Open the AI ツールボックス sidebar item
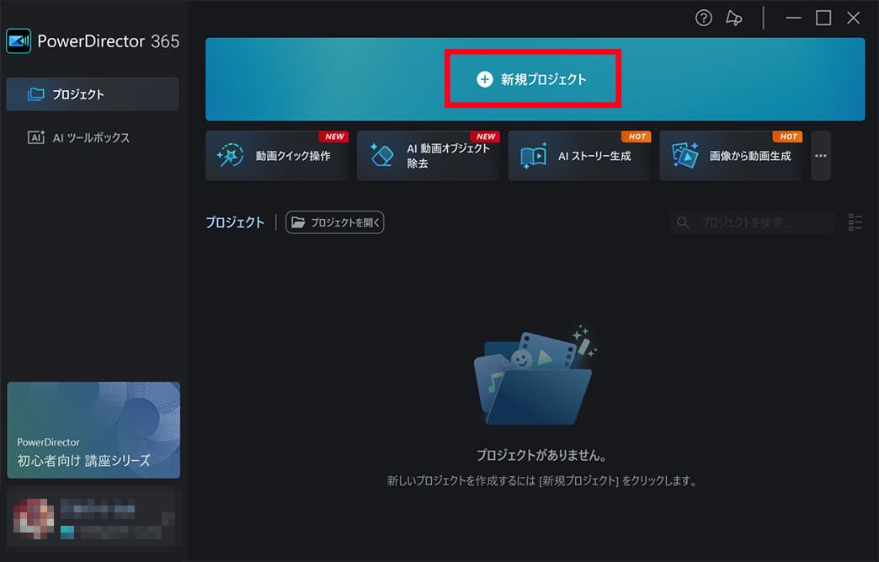Image resolution: width=879 pixels, height=562 pixels. [93, 137]
